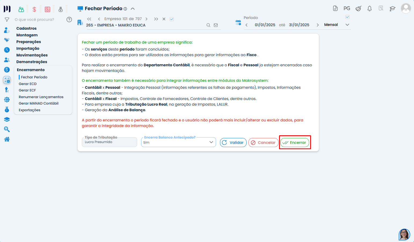Select Fechar Período submenu item

click(34, 77)
